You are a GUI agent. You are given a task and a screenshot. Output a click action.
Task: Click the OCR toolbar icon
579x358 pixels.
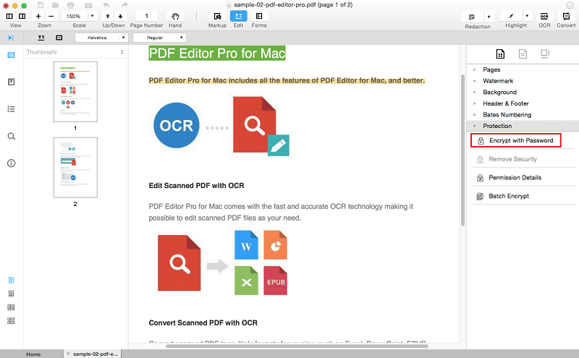pos(544,16)
